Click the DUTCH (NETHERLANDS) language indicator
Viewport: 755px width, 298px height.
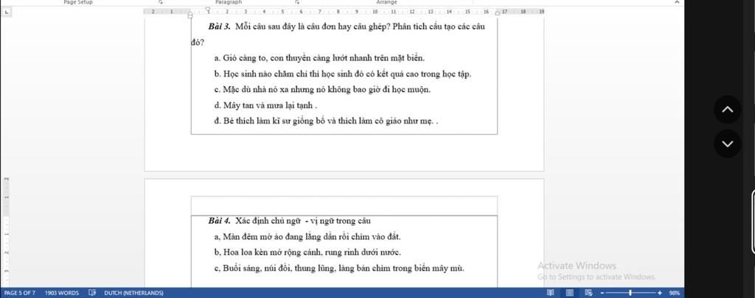pyautogui.click(x=133, y=293)
